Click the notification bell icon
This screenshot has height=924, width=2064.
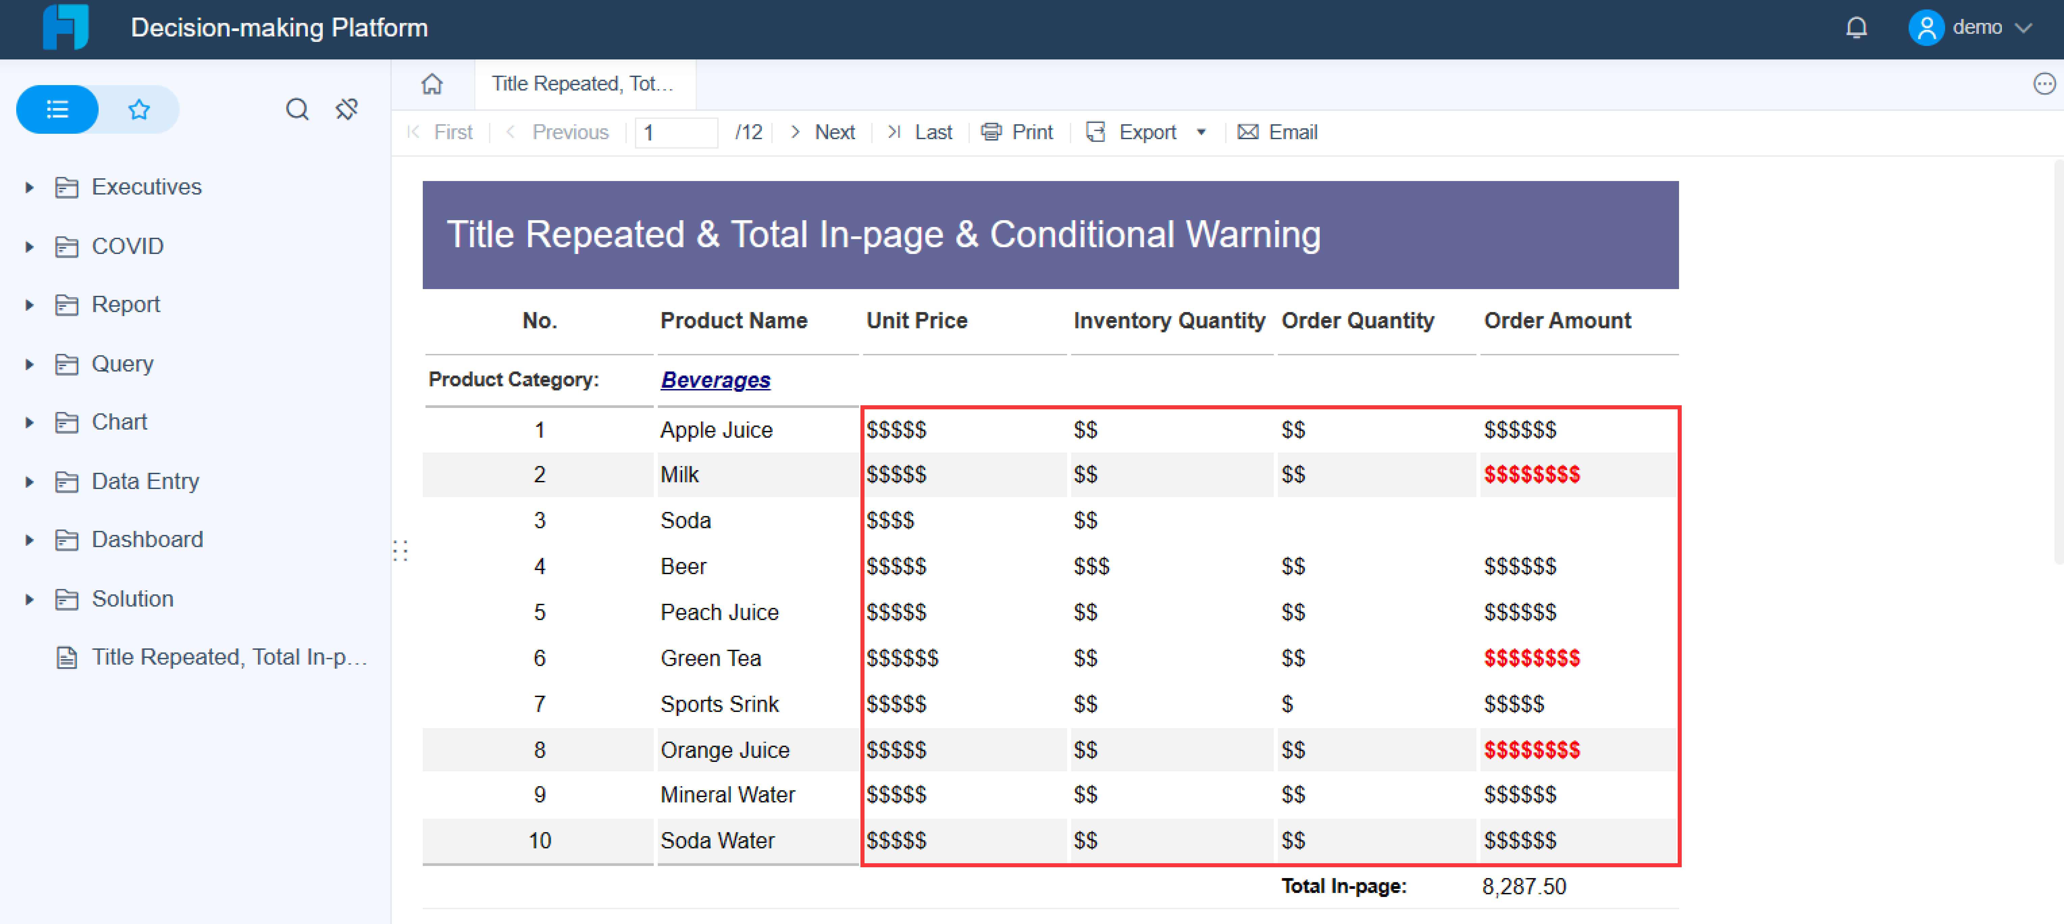pos(1856,28)
